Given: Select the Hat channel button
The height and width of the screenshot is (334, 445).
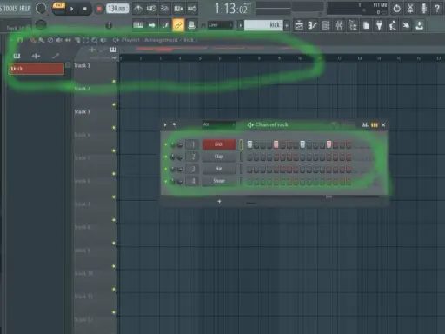Looking at the screenshot, I should (219, 169).
